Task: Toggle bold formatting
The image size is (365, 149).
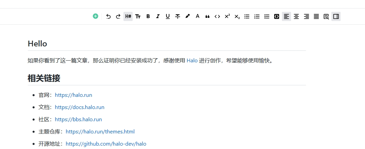Action: click(x=148, y=16)
